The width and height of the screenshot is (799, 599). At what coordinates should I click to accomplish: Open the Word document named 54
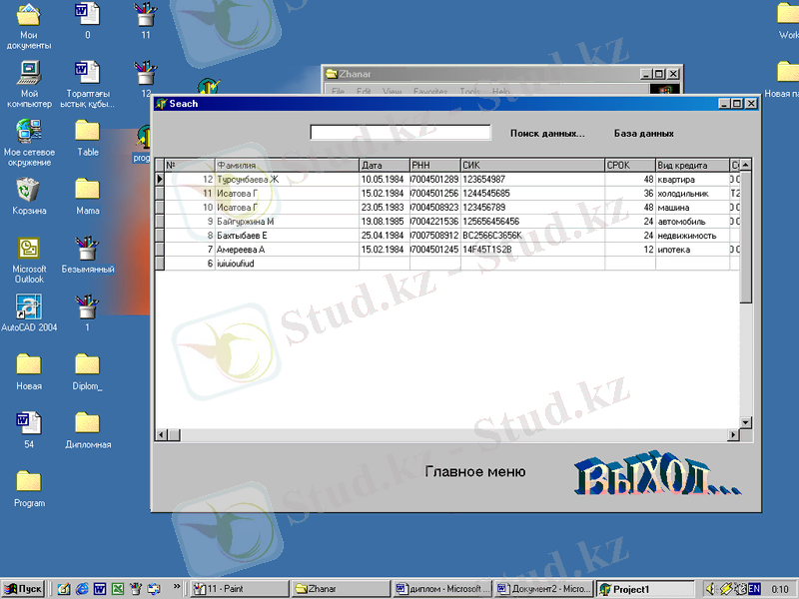click(x=29, y=430)
